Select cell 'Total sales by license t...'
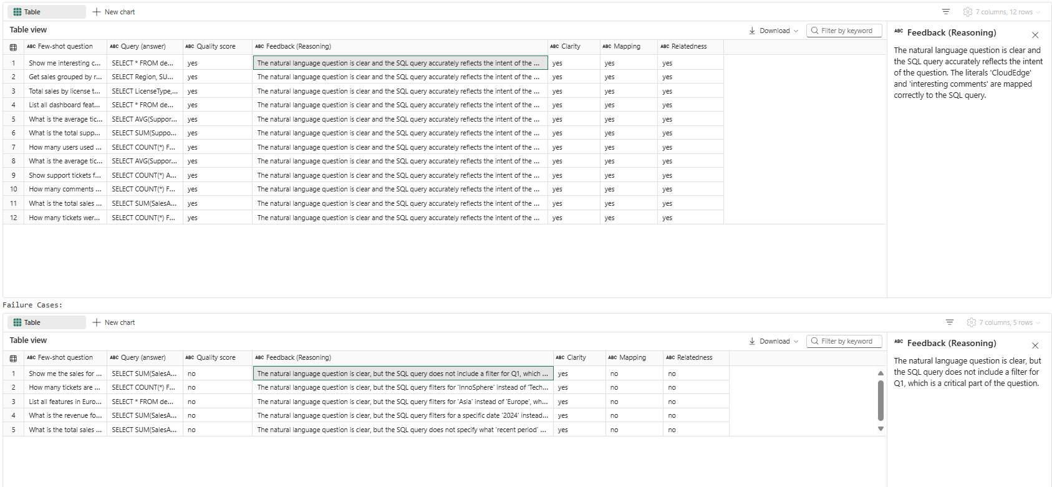1052x487 pixels. 65,91
